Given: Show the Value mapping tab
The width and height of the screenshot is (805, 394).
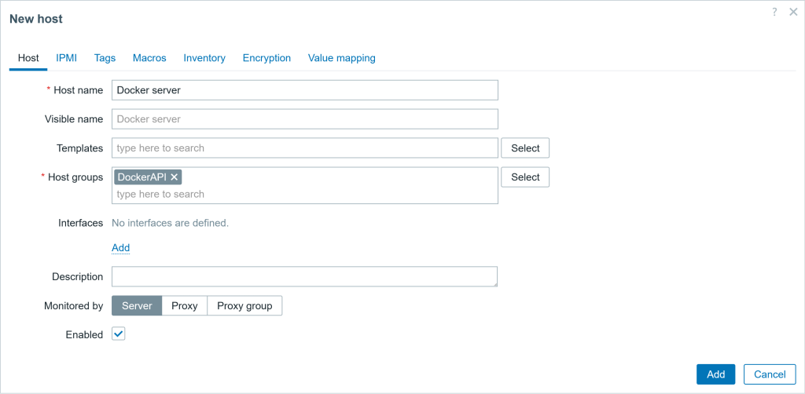Looking at the screenshot, I should [x=341, y=58].
